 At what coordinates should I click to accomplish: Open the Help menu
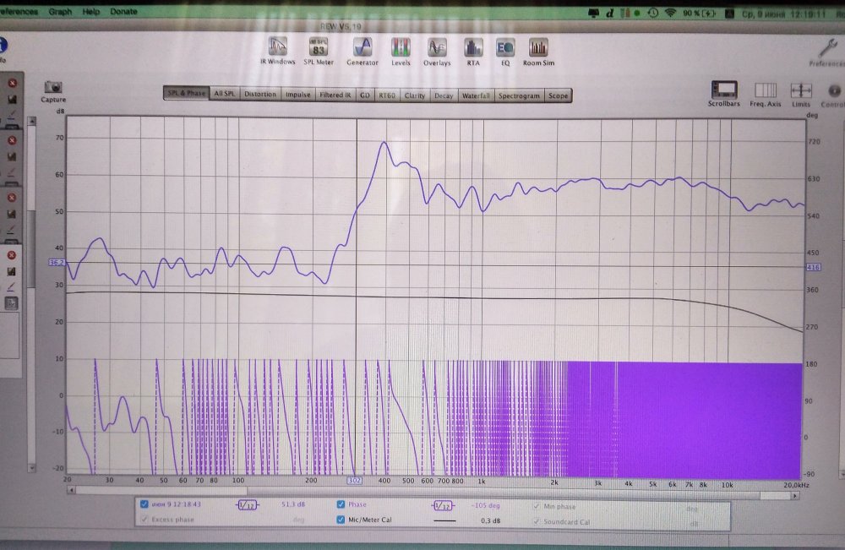[91, 12]
